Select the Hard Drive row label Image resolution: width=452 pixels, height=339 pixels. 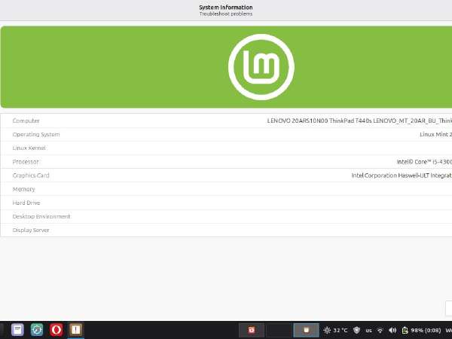[x=26, y=203]
